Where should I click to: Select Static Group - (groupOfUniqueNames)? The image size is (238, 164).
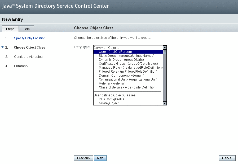[128, 56]
